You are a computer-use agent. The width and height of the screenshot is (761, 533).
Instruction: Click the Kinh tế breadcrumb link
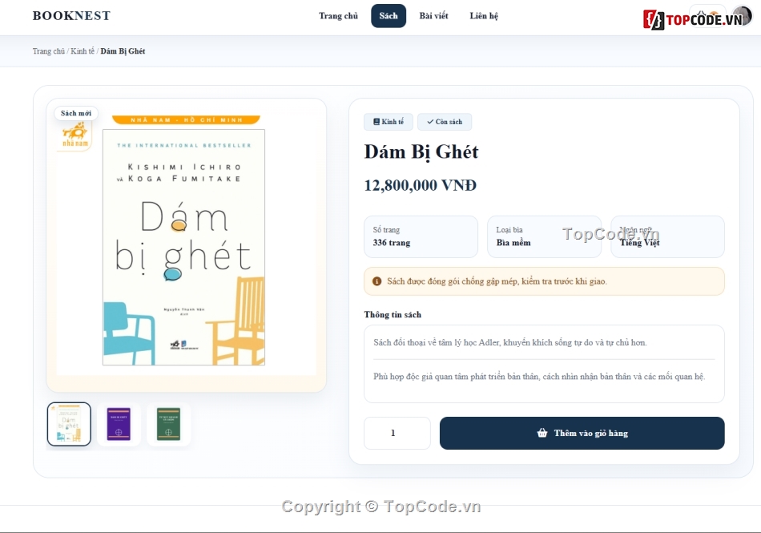pyautogui.click(x=83, y=51)
